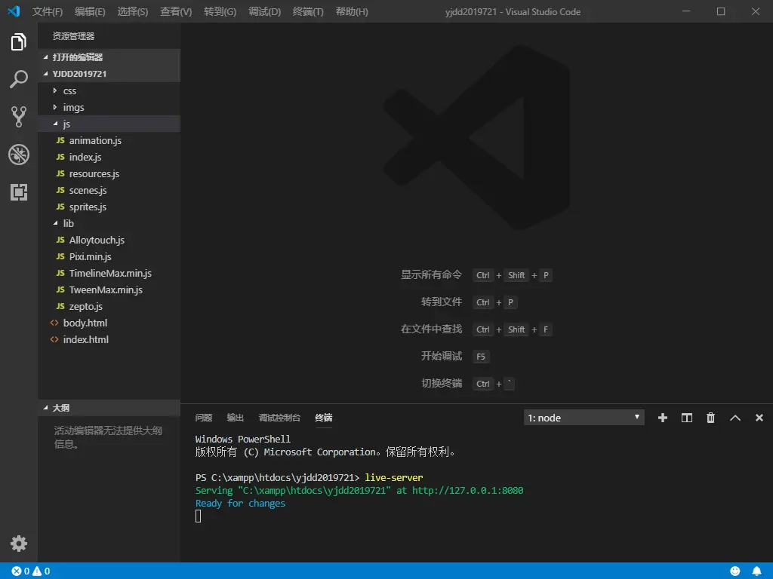This screenshot has width=773, height=579.
Task: Open the 终端(T) menu
Action: point(308,11)
